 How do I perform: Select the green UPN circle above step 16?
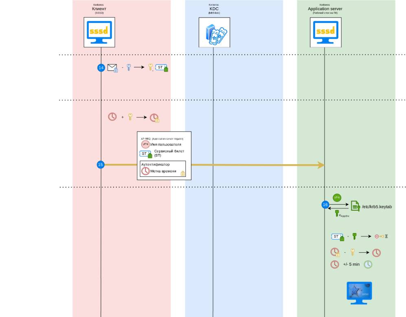(337, 197)
